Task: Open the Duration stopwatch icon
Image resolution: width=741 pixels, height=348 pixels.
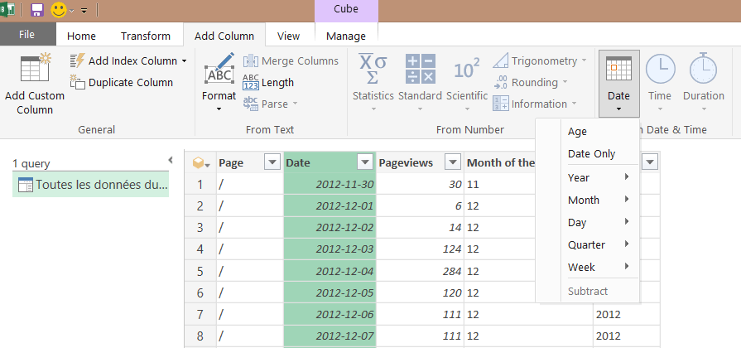Action: tap(703, 70)
